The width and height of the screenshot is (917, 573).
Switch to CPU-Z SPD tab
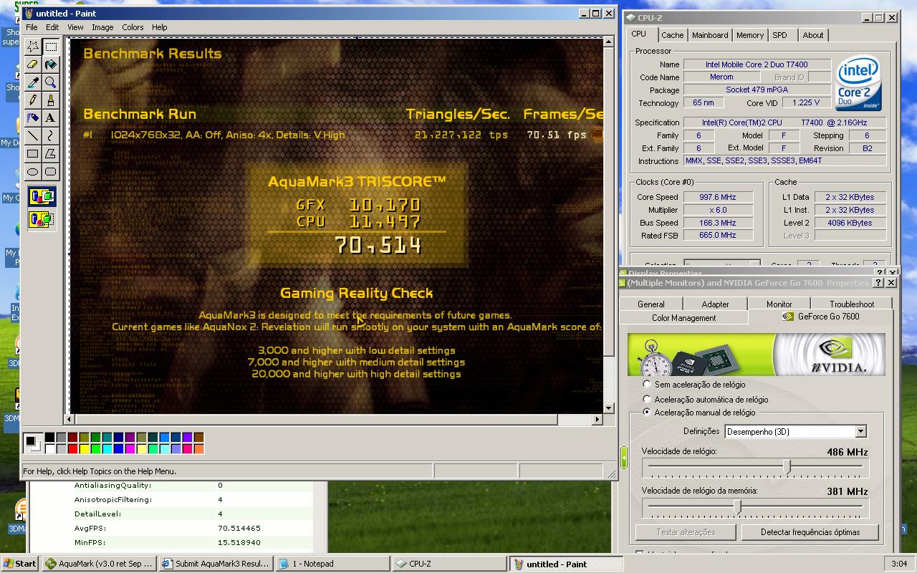pyautogui.click(x=779, y=35)
